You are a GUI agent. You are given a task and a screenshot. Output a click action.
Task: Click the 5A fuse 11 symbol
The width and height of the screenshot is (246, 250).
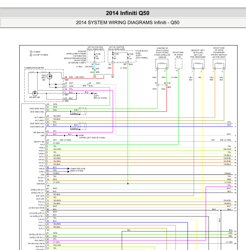113,56
